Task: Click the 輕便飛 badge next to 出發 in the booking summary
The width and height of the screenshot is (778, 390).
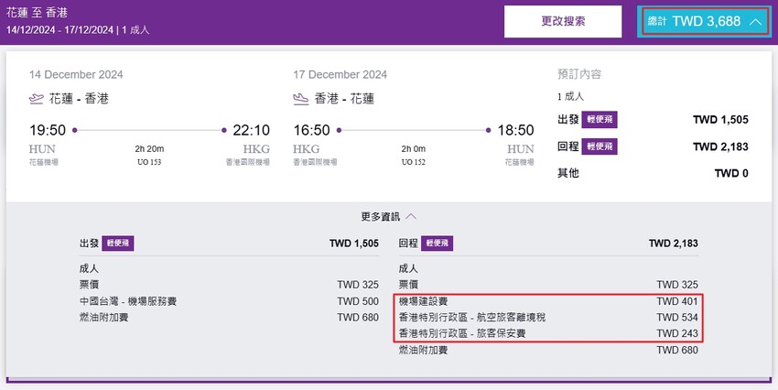Action: pos(600,119)
